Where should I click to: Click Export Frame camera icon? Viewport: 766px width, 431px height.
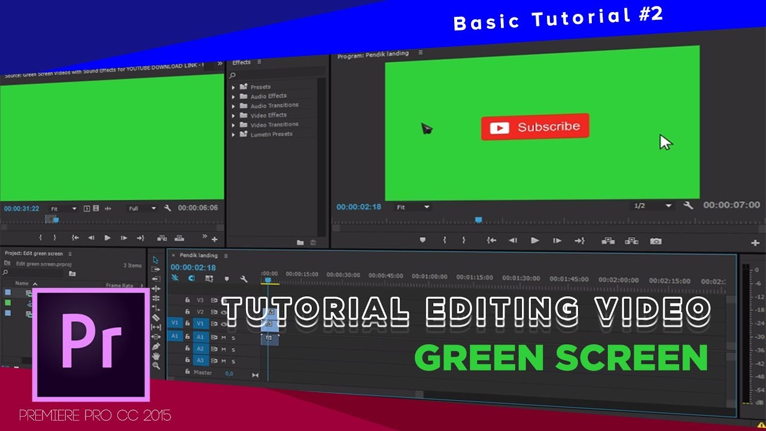tap(656, 241)
